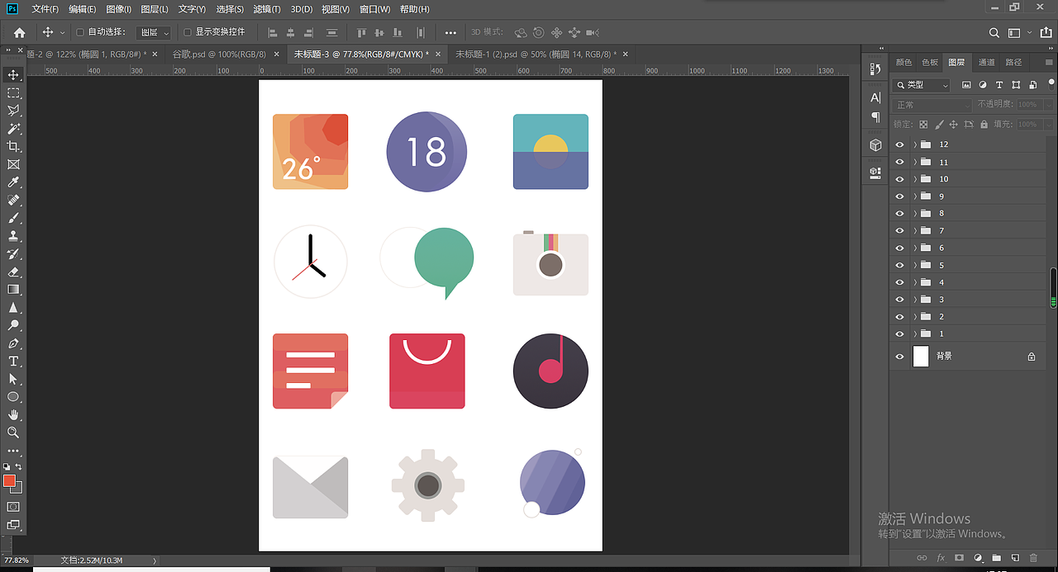Expand layer group 4
The width and height of the screenshot is (1058, 572).
tap(915, 282)
